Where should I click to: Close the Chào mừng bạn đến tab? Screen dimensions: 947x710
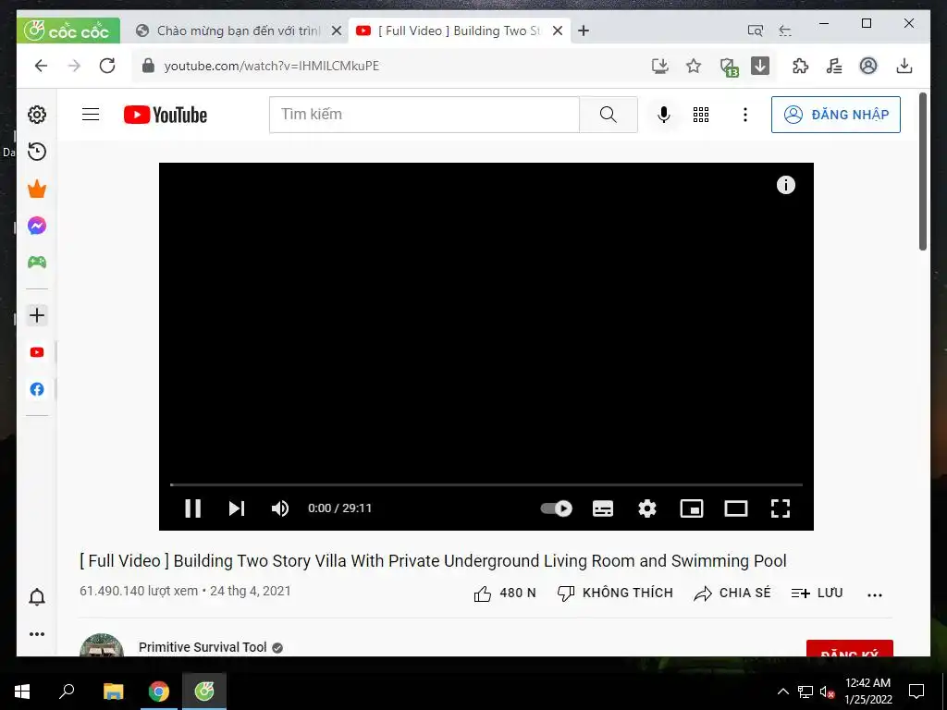click(337, 31)
